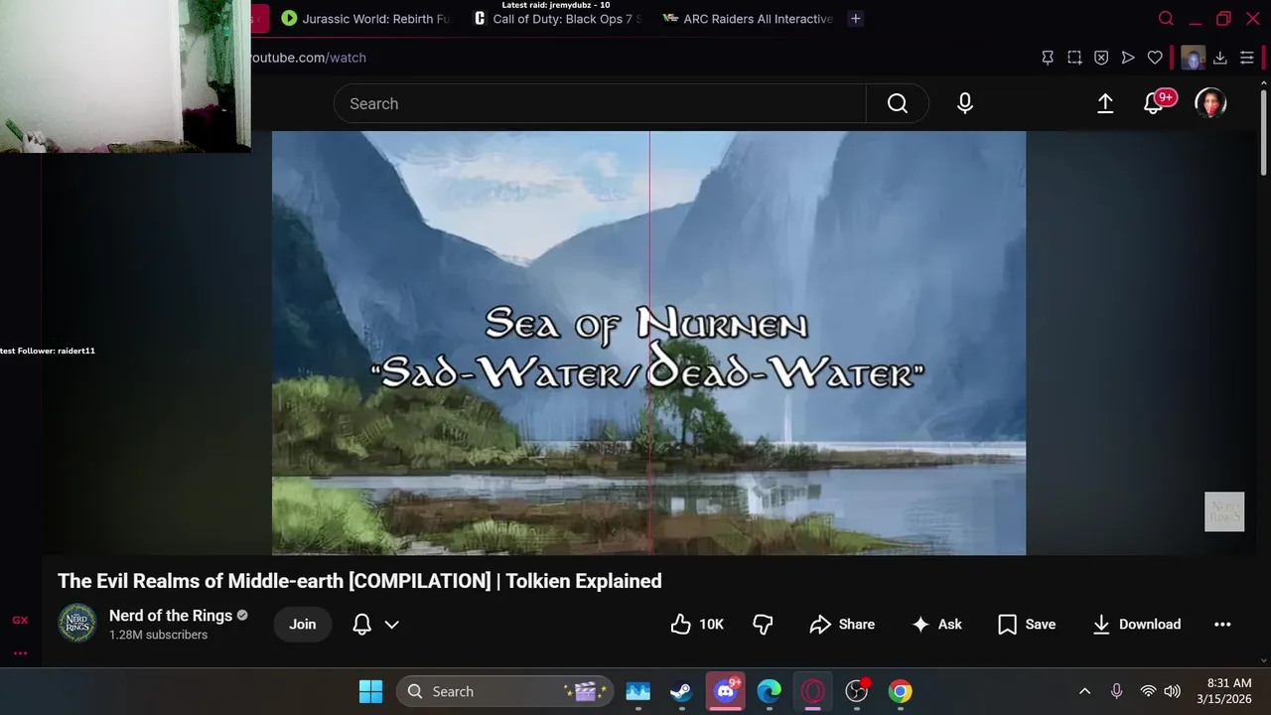This screenshot has width=1271, height=715.
Task: Click the Nerd of the Rings video watermark
Action: (1224, 511)
